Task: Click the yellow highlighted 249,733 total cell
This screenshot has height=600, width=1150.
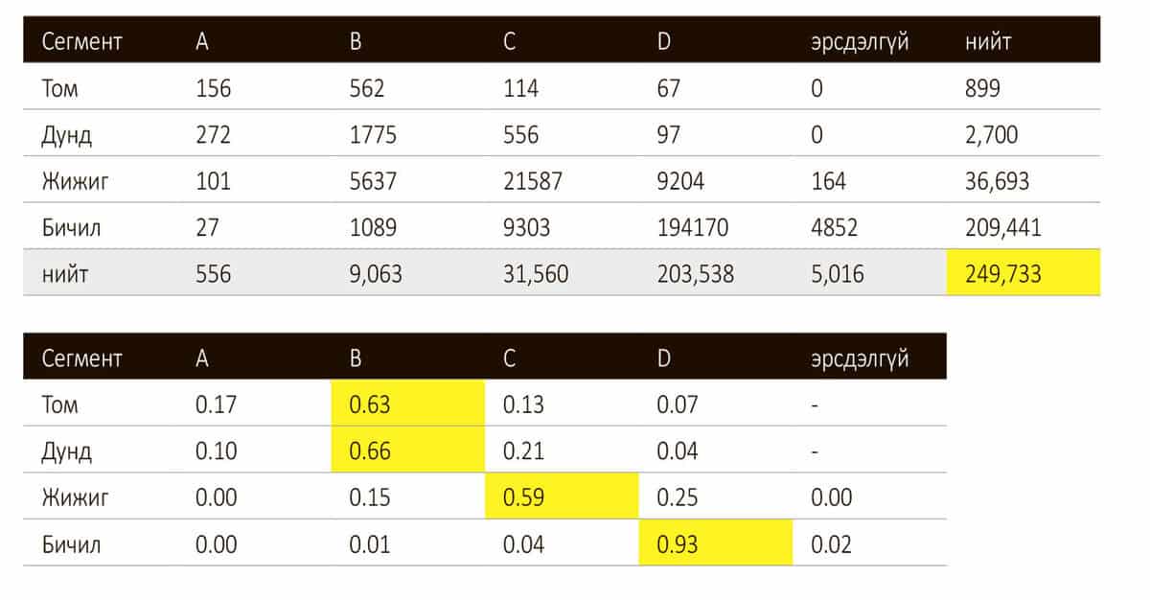Action: 1022,274
